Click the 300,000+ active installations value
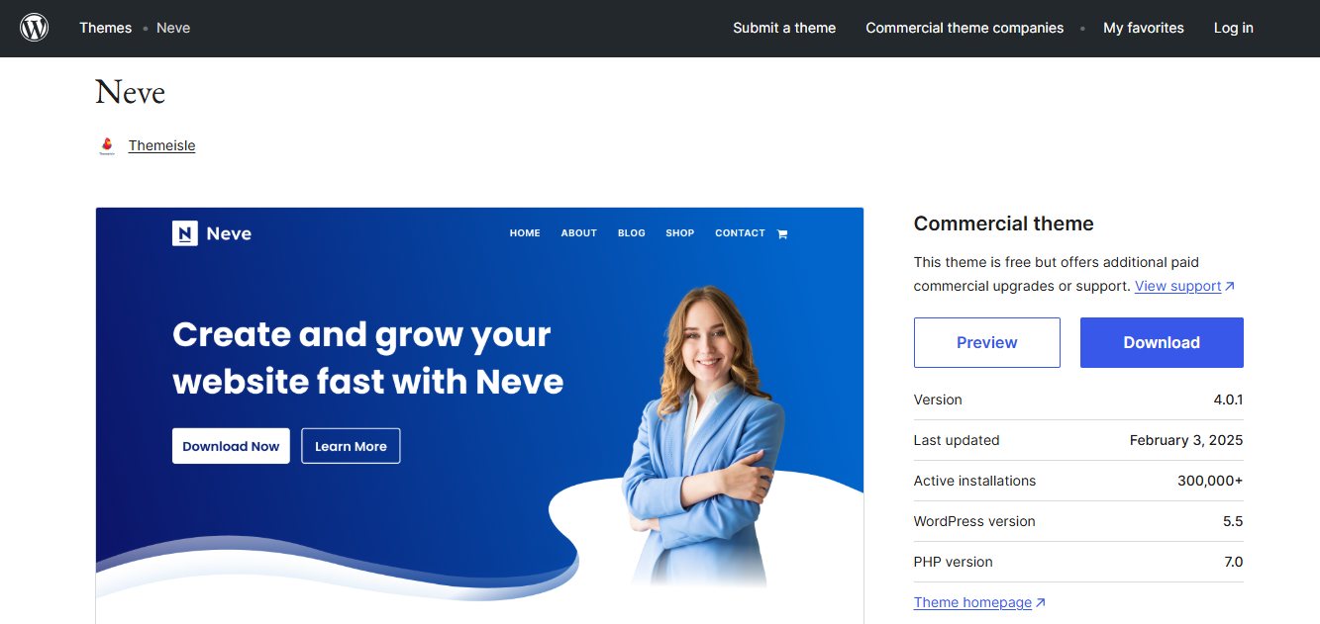 pyautogui.click(x=1210, y=481)
